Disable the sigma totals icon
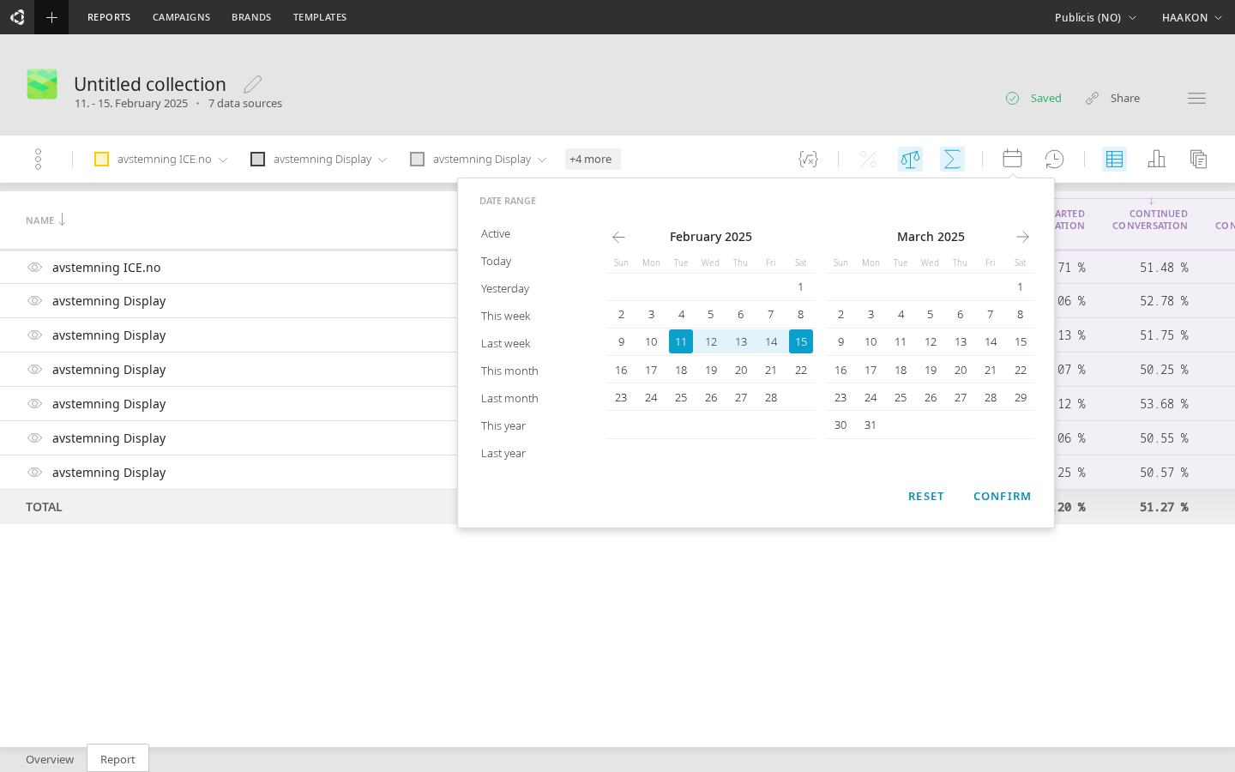Screen dimensions: 1235x772 (952, 159)
